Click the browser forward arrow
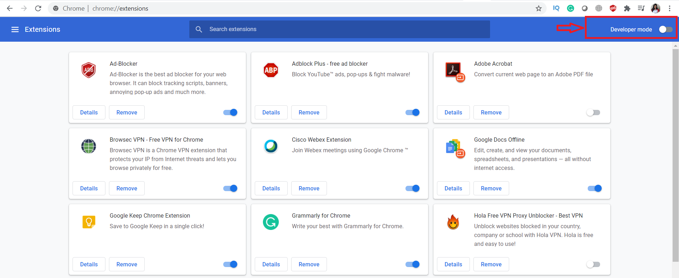The image size is (679, 278). 24,8
